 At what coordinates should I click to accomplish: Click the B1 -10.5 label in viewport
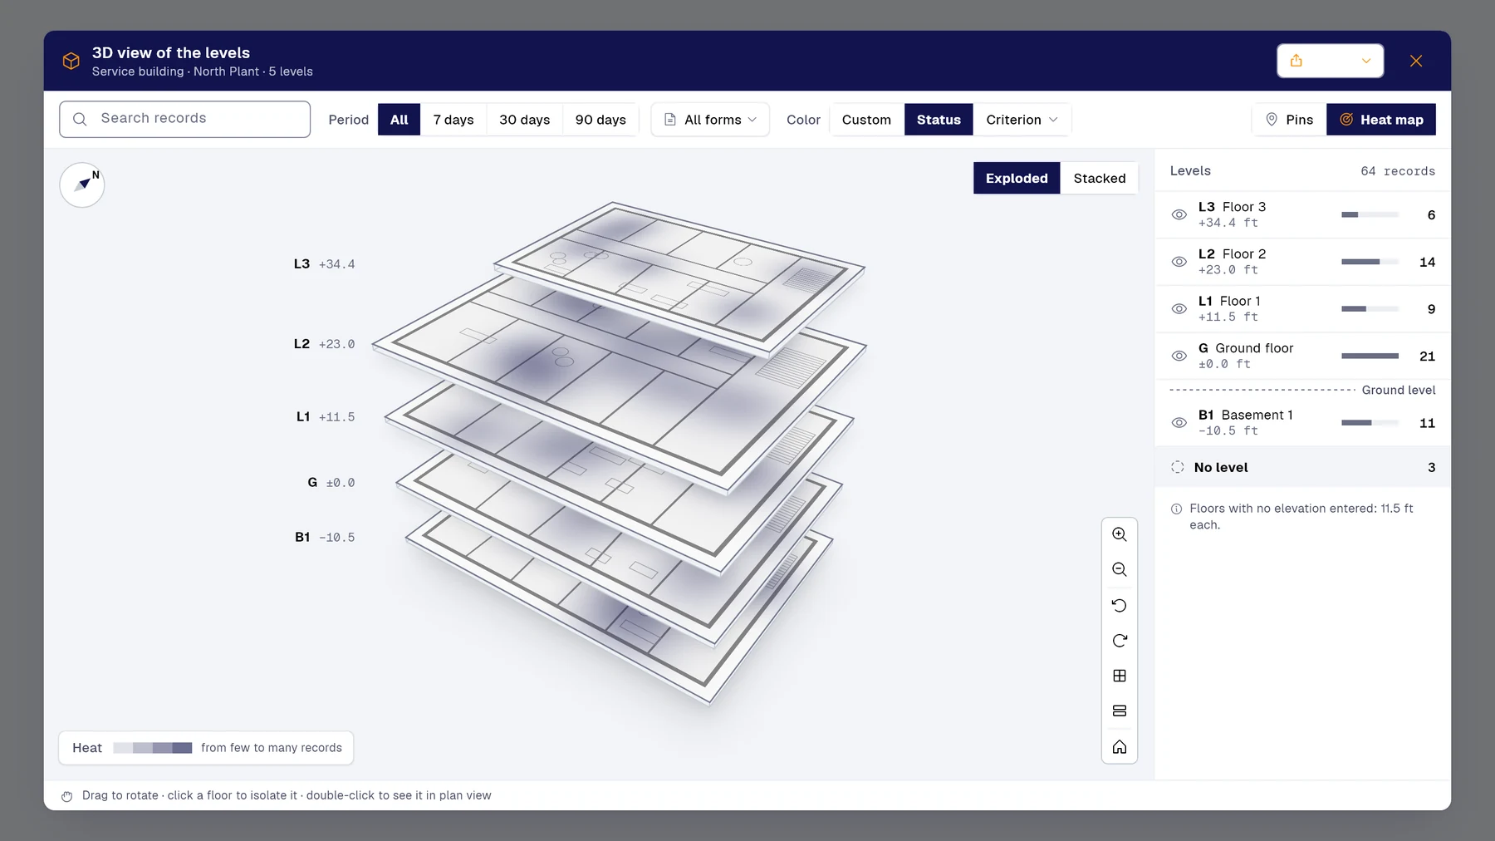(x=325, y=538)
